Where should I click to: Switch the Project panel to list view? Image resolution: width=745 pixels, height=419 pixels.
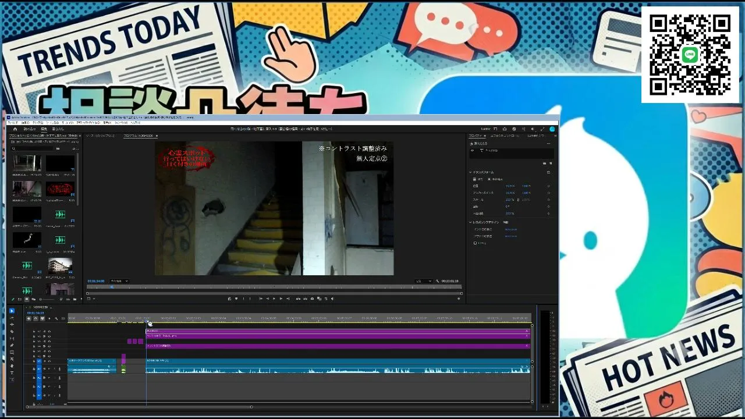(x=20, y=299)
